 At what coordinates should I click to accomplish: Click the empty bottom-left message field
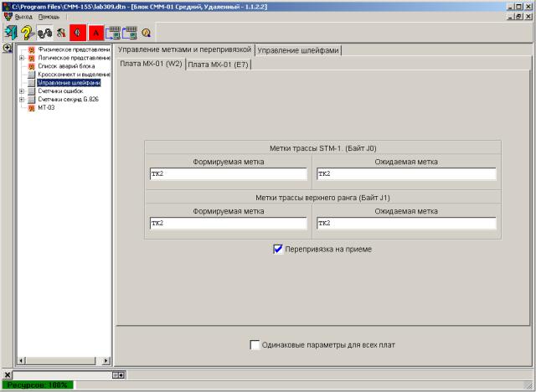[x=62, y=375]
